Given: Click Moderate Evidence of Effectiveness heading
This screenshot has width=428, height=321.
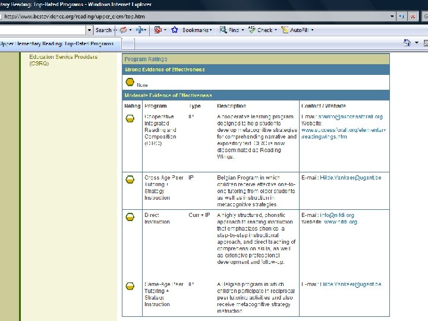Looking at the screenshot, I should (168, 95).
